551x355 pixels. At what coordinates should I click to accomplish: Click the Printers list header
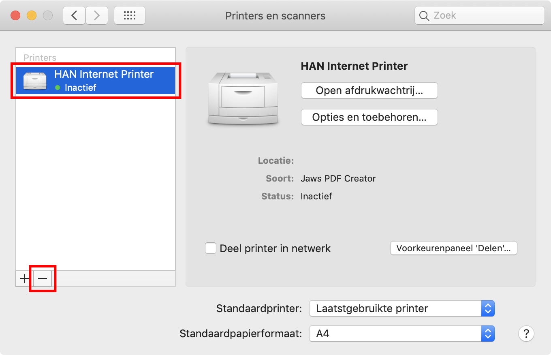point(40,58)
